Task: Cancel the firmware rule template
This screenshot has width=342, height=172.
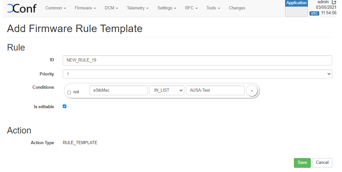Action: click(322, 163)
